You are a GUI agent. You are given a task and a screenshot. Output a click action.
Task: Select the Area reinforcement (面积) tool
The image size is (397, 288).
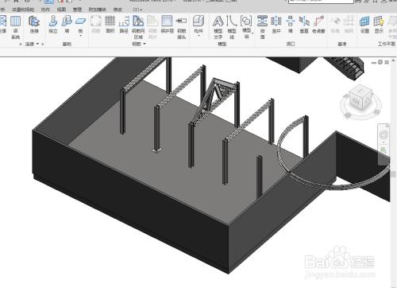pos(110,25)
